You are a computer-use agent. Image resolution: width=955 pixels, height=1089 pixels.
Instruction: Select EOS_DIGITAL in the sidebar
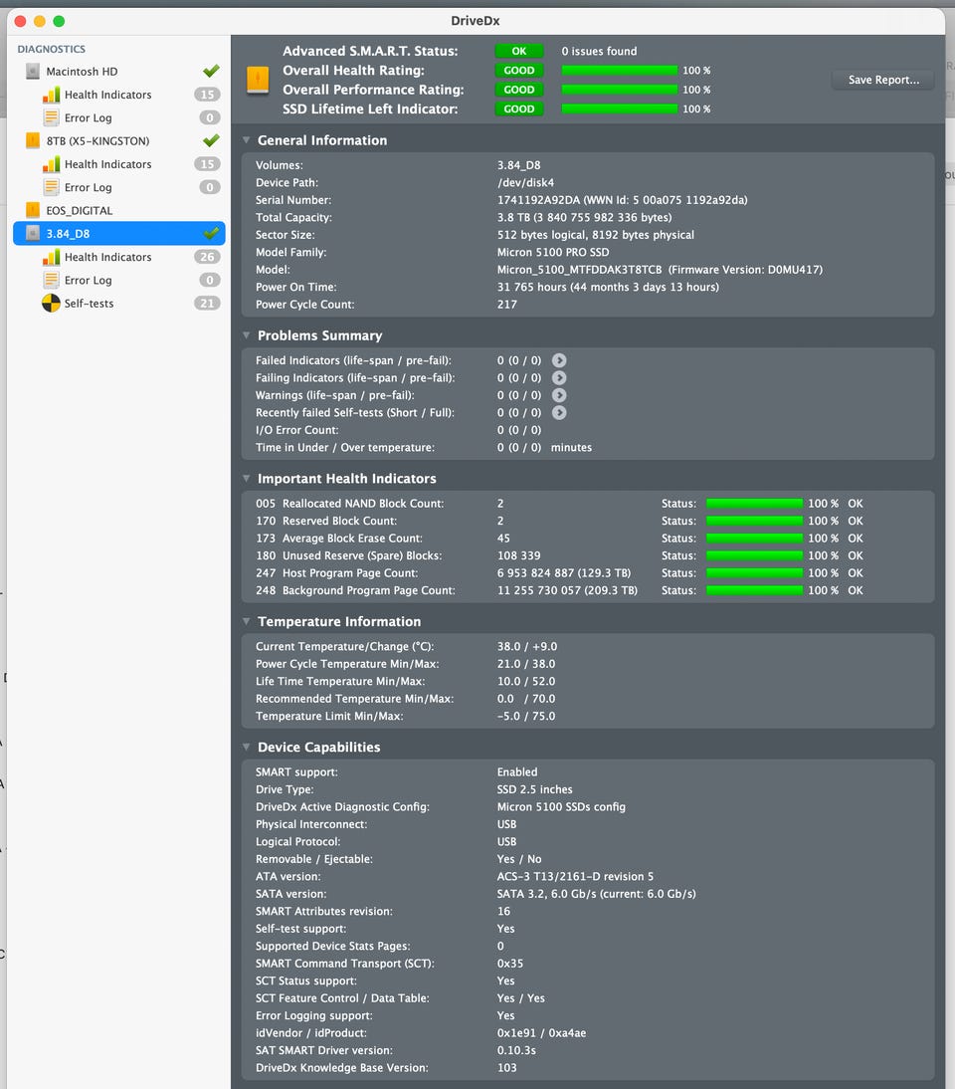[119, 210]
